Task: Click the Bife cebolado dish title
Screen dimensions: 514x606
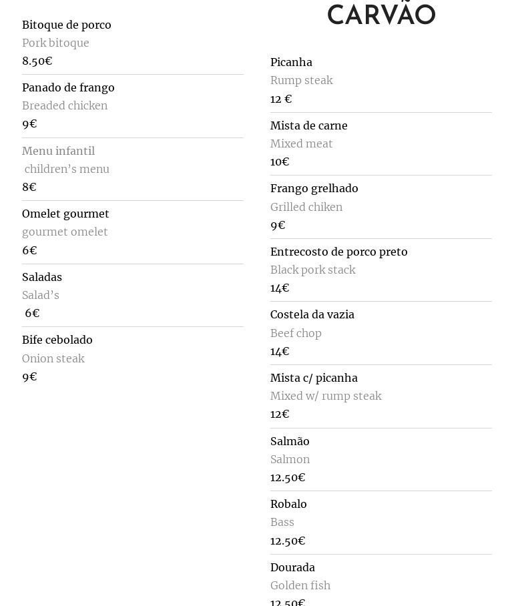Action: point(57,340)
